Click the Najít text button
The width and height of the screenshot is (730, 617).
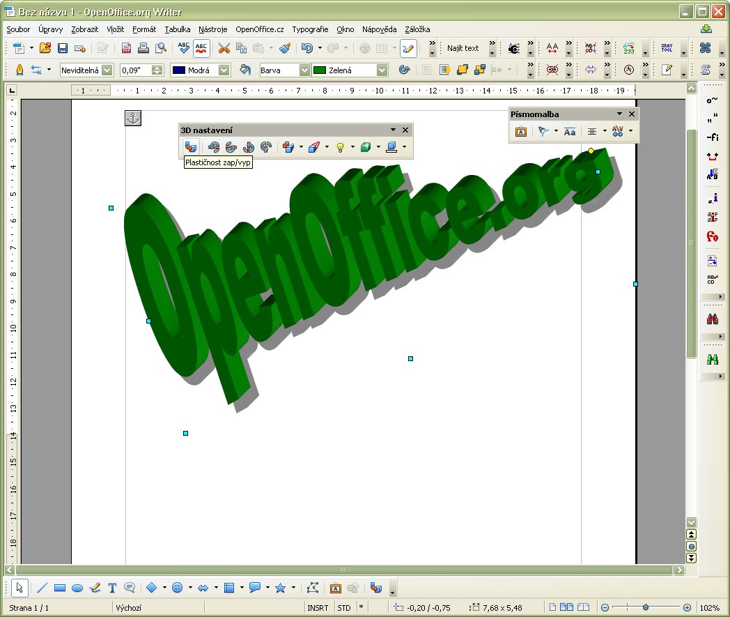click(463, 48)
